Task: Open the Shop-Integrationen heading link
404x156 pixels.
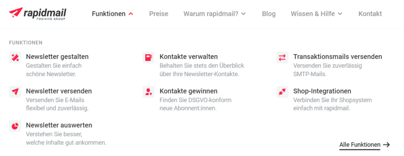Action: pos(322,91)
